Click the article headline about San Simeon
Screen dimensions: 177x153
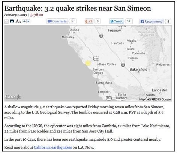78,8
